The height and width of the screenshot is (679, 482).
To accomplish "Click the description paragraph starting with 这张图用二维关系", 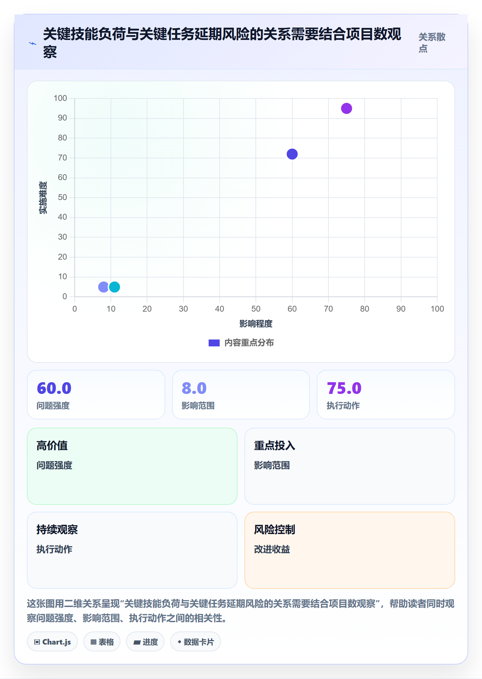I will click(241, 611).
